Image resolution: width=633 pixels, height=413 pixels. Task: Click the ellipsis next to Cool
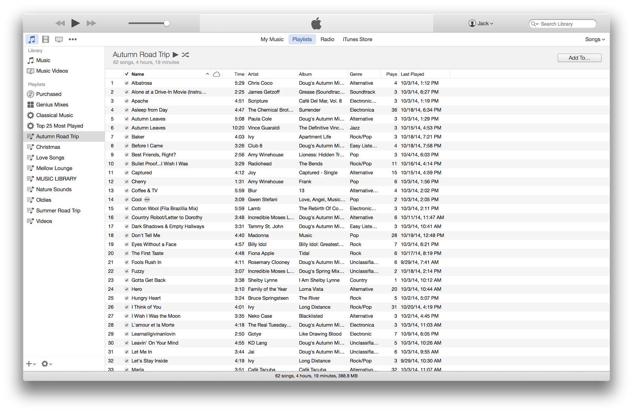tap(147, 199)
